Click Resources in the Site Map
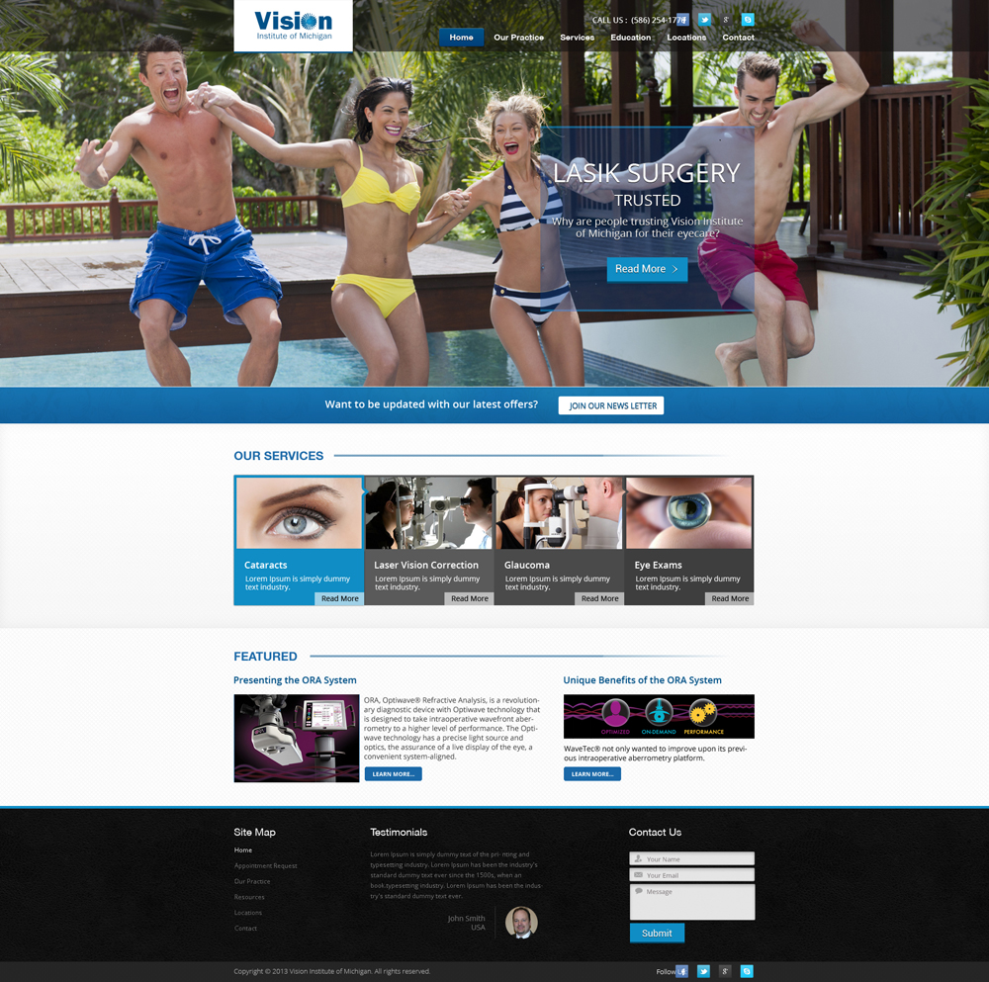Image resolution: width=989 pixels, height=982 pixels. (x=249, y=897)
